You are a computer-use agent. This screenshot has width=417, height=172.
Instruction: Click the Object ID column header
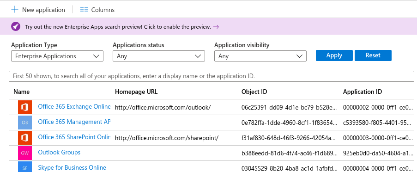coord(254,92)
